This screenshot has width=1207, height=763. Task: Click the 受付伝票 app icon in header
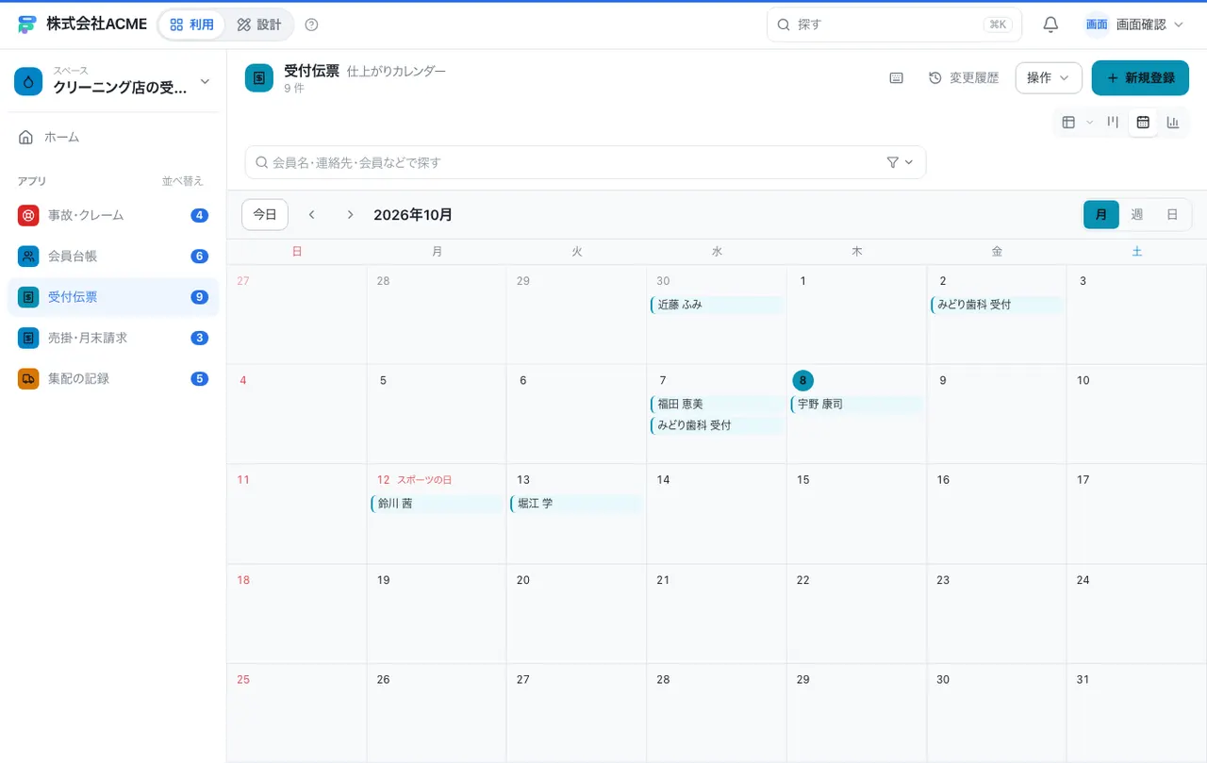point(258,78)
